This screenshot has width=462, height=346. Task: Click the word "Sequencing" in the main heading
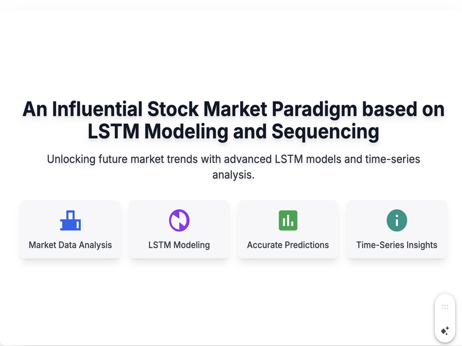(x=325, y=131)
